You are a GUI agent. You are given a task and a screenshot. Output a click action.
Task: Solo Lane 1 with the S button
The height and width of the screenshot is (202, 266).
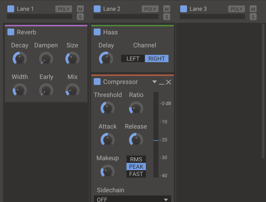[x=80, y=17]
